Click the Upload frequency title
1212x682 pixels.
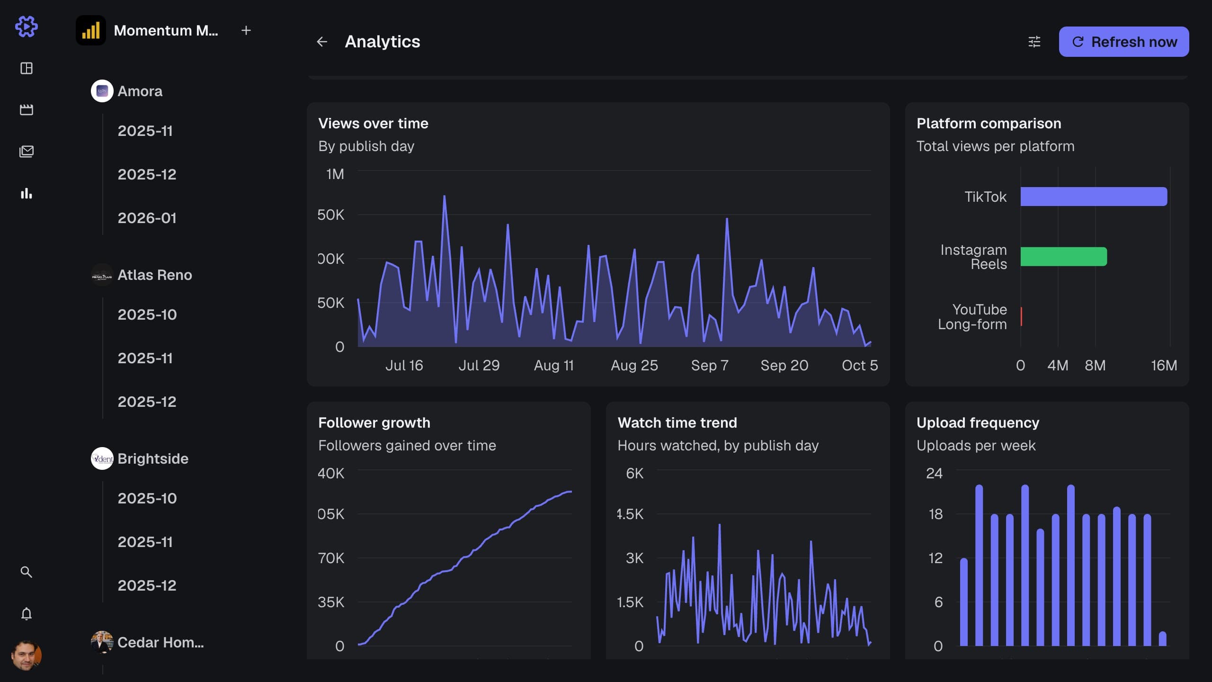(978, 422)
